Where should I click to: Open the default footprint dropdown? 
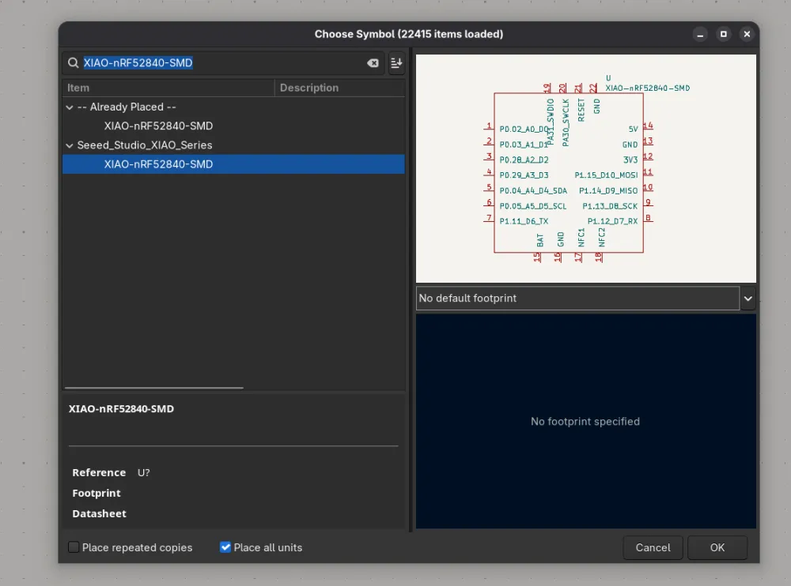point(747,299)
